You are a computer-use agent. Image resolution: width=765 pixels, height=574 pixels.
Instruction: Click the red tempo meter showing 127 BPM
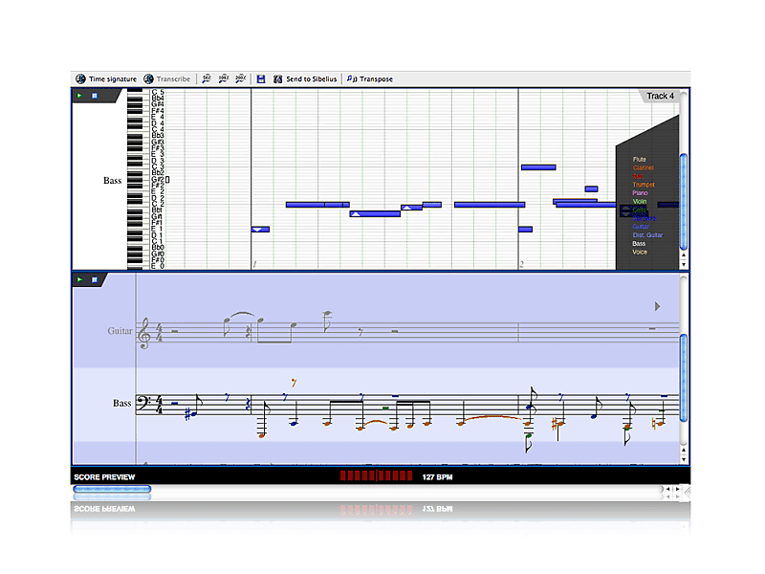tap(375, 475)
